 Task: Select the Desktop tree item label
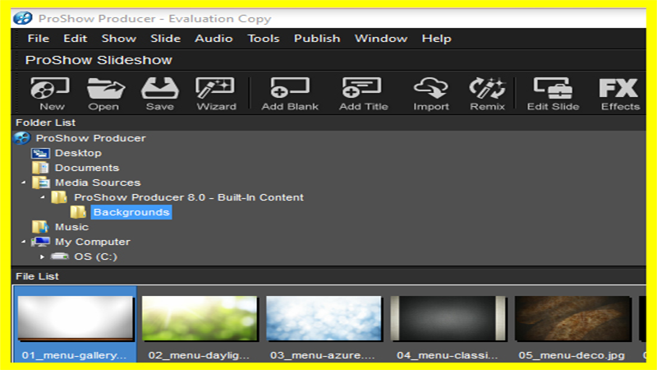coord(78,153)
